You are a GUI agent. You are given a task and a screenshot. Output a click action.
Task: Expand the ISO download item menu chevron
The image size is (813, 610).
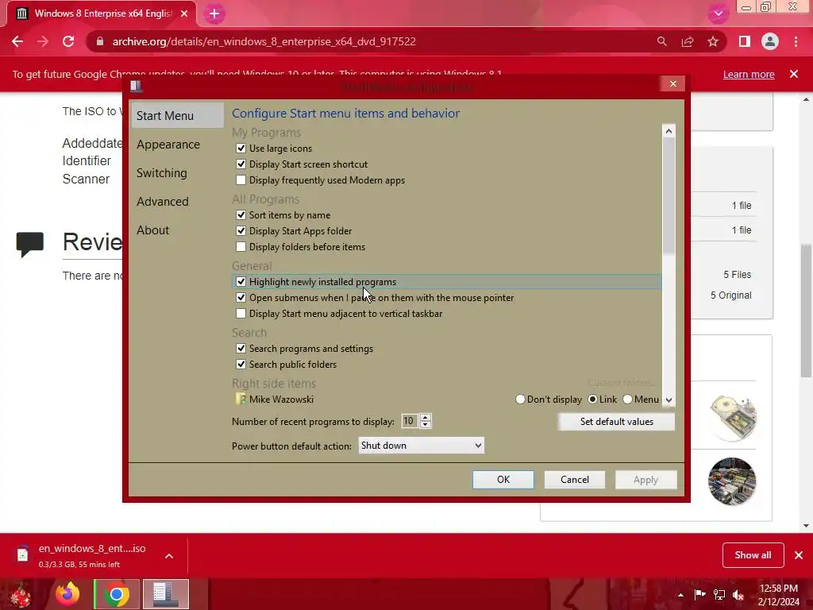pos(169,556)
